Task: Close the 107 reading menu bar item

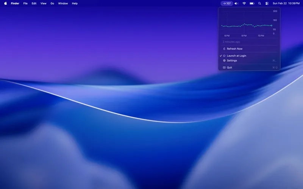Action: click(x=227, y=3)
